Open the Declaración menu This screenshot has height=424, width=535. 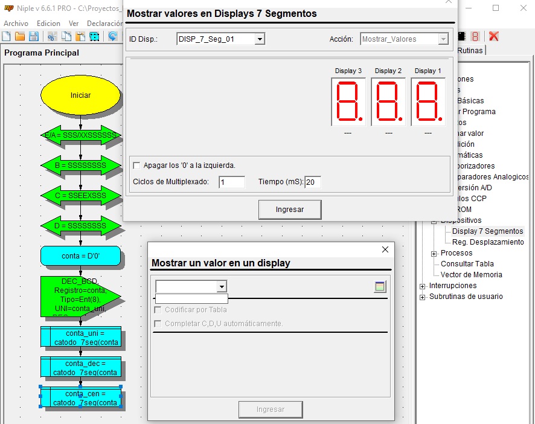click(104, 24)
